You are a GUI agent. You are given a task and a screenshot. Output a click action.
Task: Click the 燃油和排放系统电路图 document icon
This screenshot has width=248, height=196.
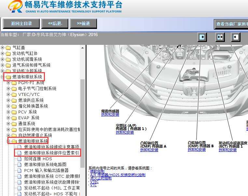coord(20,164)
